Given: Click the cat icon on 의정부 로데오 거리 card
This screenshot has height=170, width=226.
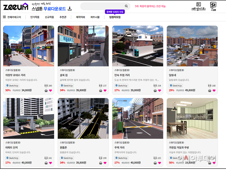Looking at the screenshot, I should click(x=46, y=86).
